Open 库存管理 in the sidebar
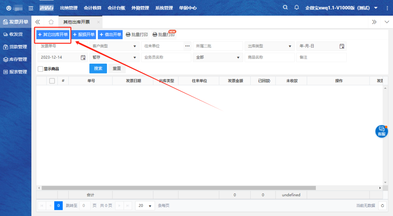This screenshot has height=216, width=393. tap(16, 59)
